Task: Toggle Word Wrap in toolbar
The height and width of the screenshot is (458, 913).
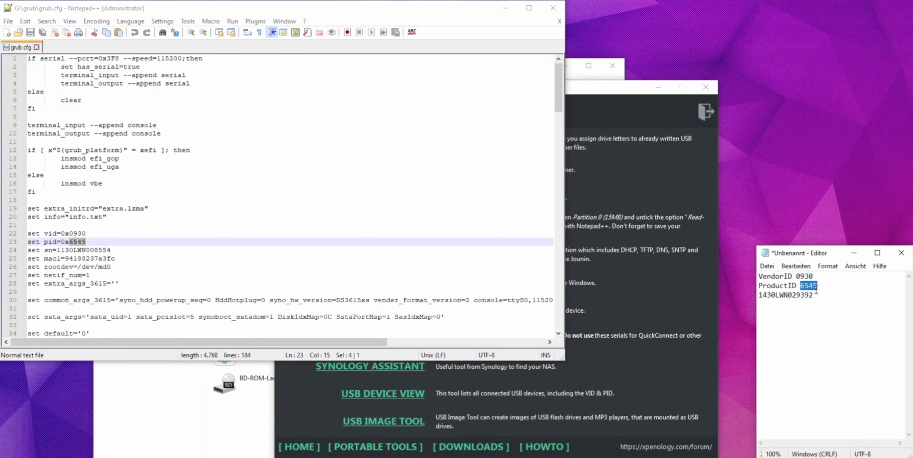Action: coord(247,32)
